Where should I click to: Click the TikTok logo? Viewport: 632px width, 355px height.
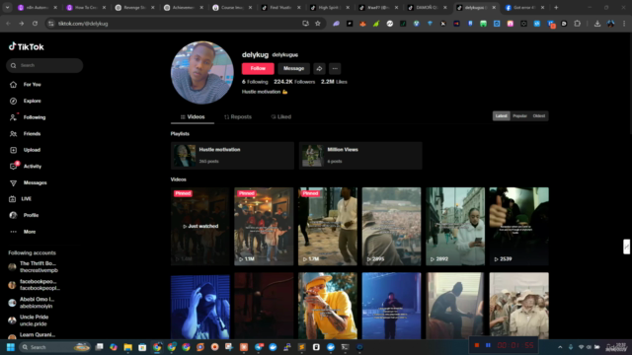pos(27,46)
